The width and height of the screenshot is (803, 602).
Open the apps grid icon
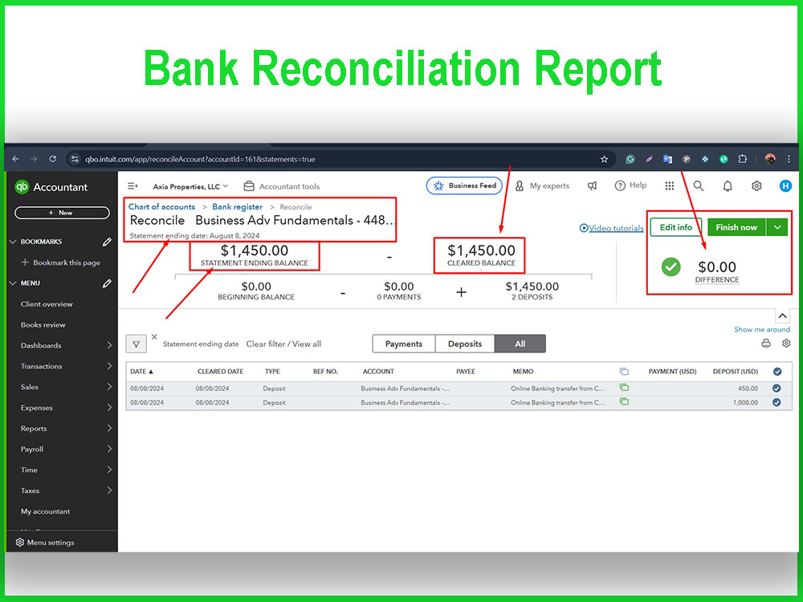point(670,186)
